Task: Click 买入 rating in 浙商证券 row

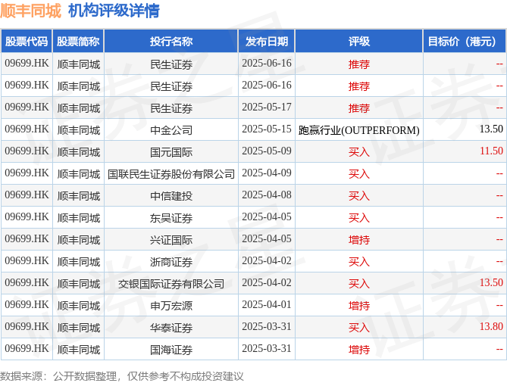Action: pos(359,262)
